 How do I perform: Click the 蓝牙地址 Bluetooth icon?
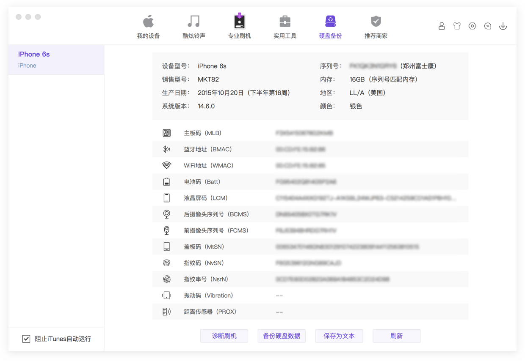[167, 149]
